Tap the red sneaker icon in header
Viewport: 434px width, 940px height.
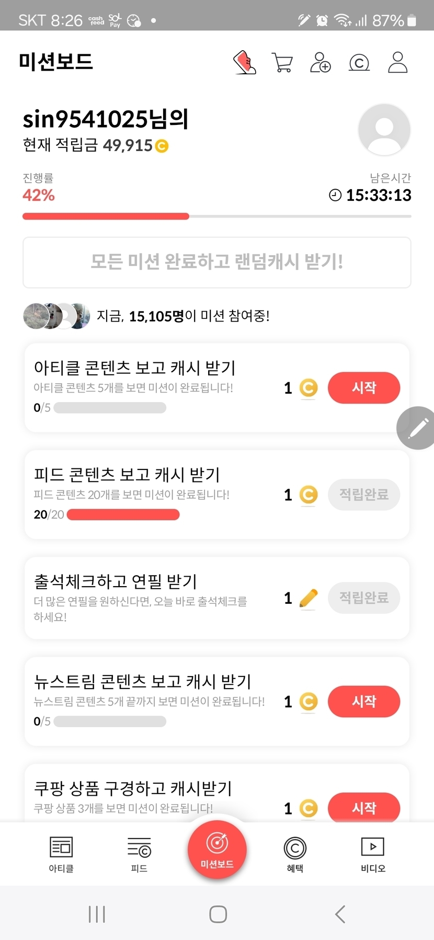[x=245, y=63]
